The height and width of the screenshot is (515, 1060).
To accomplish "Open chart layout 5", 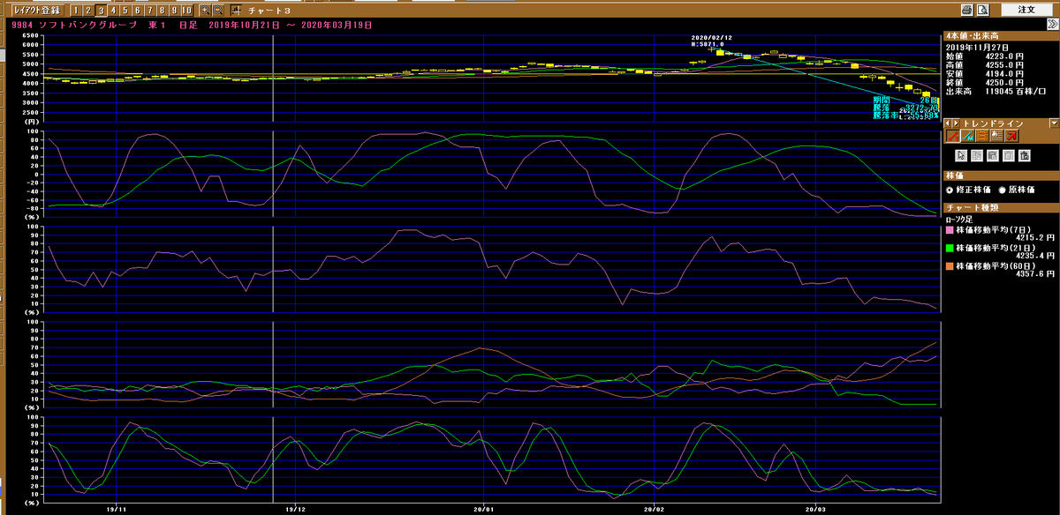I will (125, 11).
